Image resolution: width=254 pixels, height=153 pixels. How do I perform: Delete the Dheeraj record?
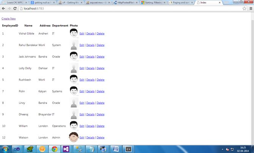pyautogui.click(x=101, y=114)
